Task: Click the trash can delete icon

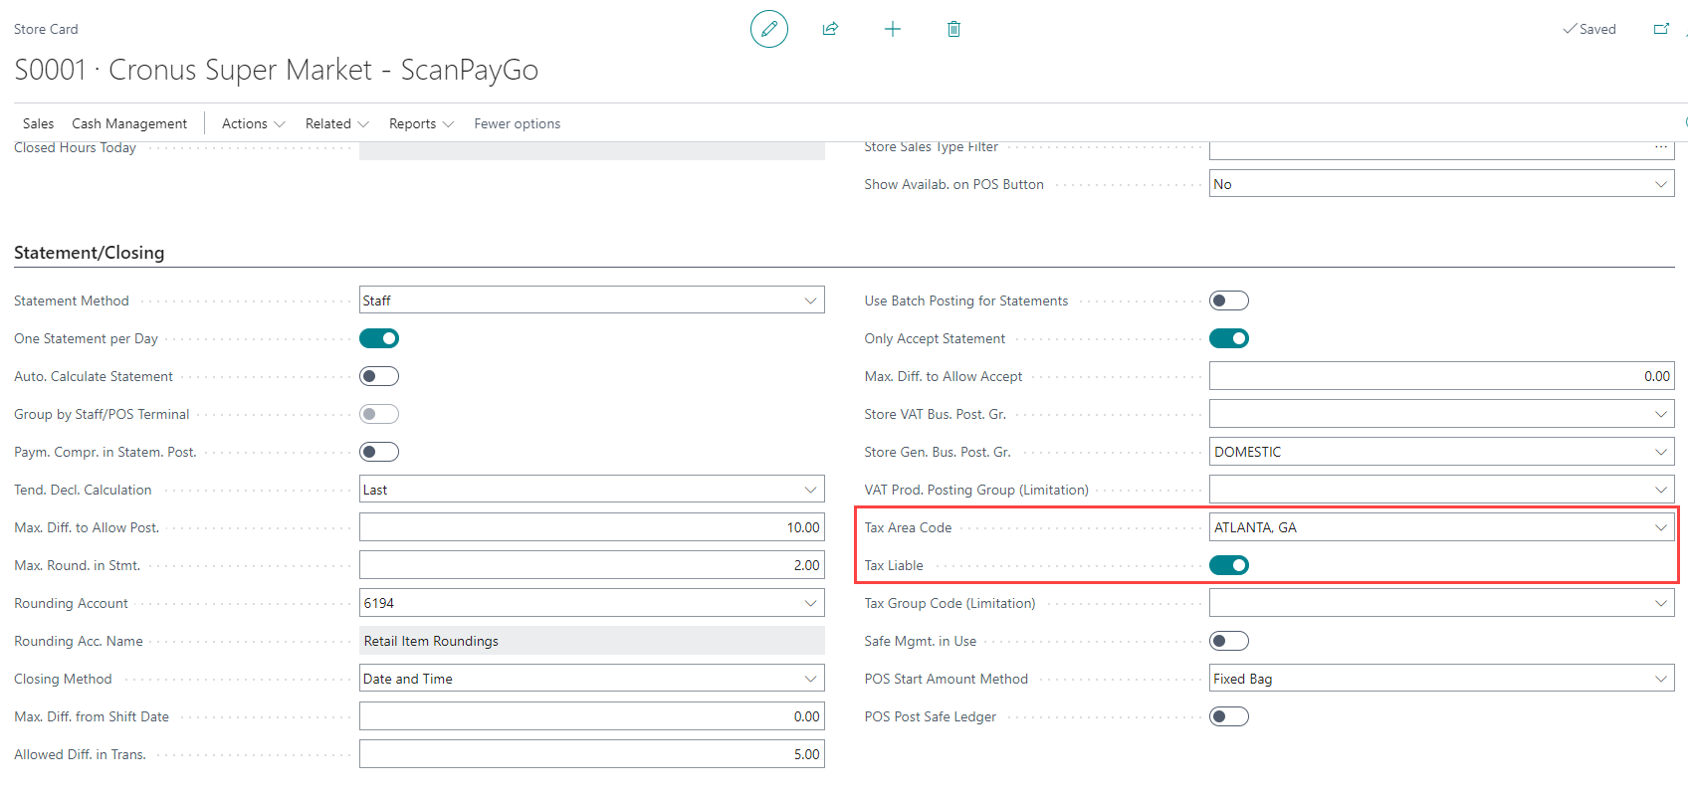Action: (x=953, y=29)
